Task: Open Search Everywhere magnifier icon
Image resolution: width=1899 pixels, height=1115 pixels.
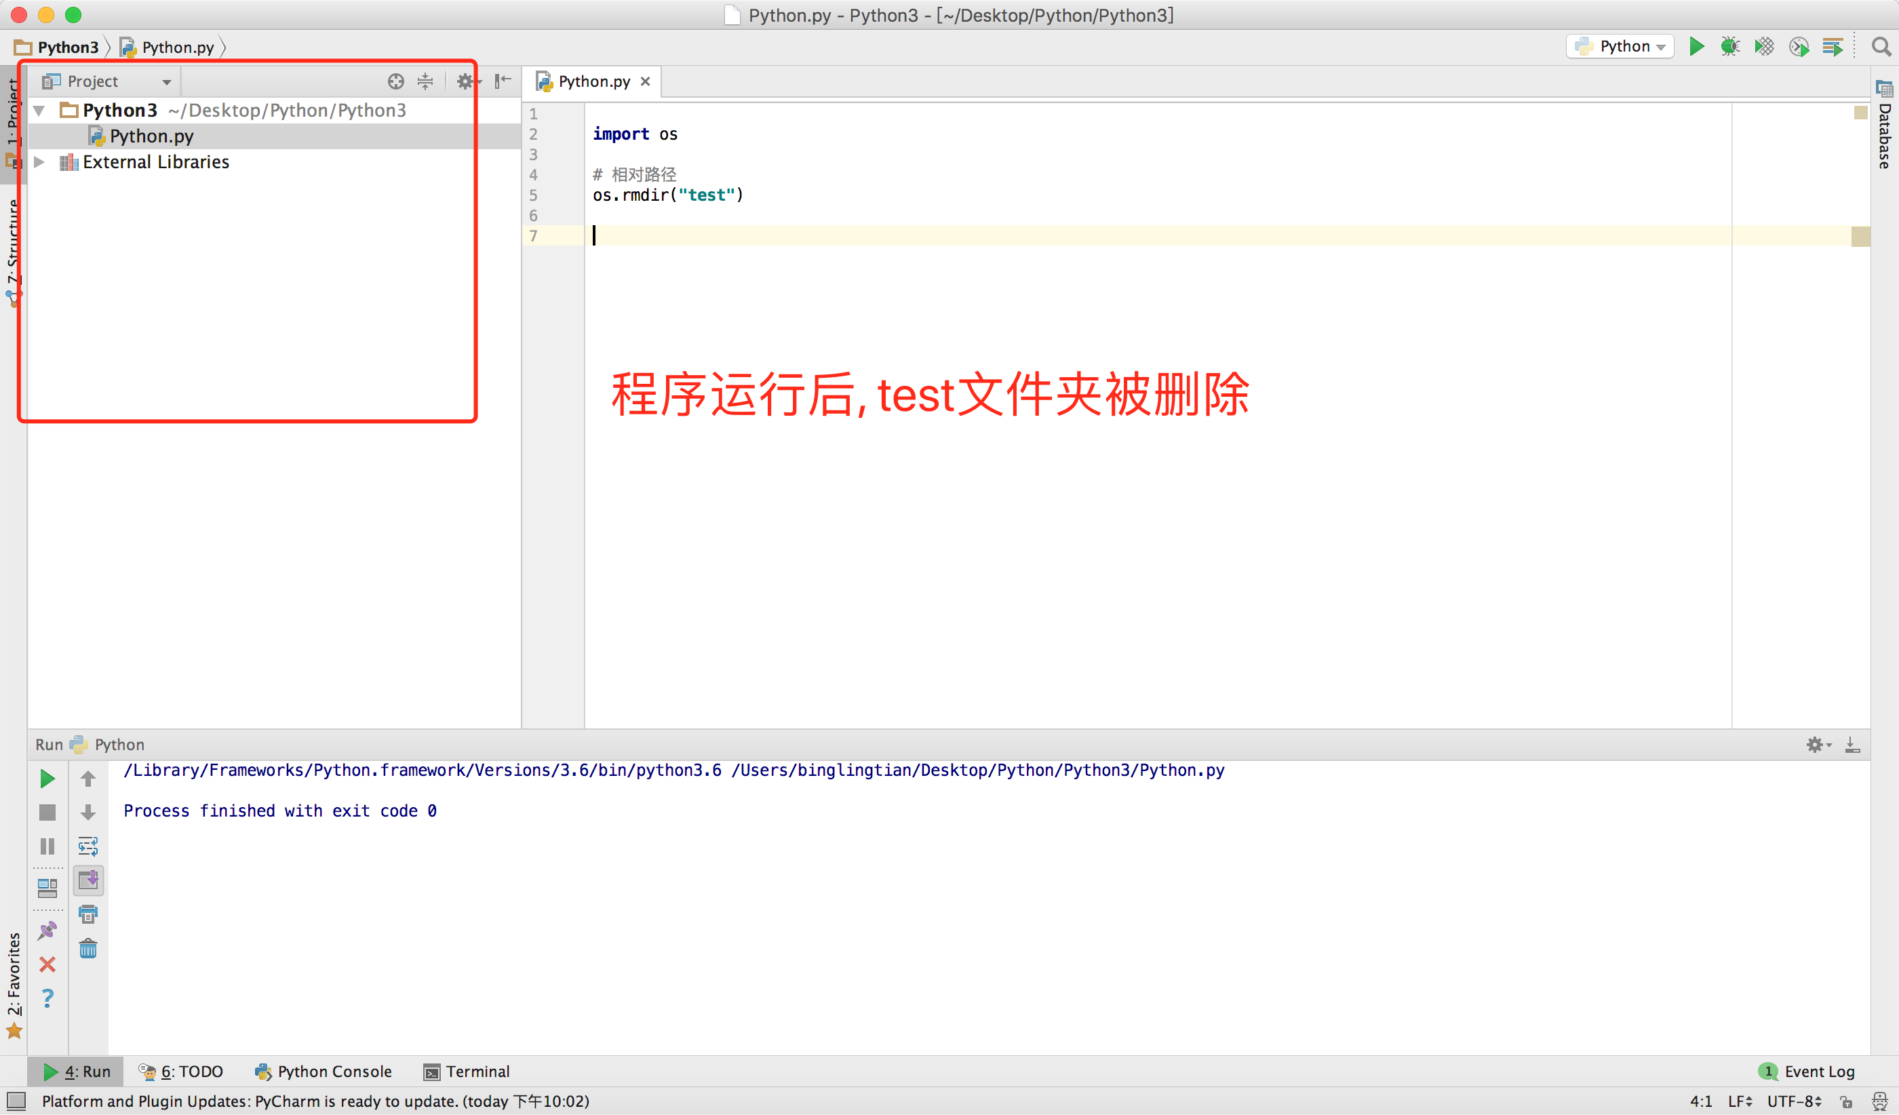Action: [x=1881, y=47]
